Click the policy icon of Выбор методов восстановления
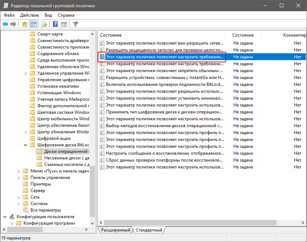This screenshot has width=307, height=242. coord(102,126)
